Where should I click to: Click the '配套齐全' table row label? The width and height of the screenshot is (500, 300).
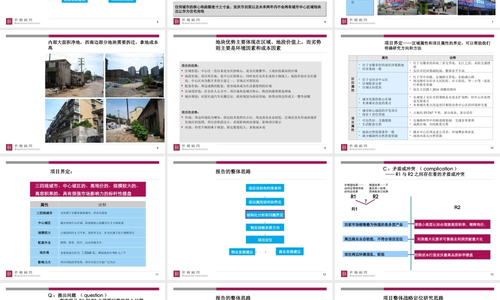(44, 242)
